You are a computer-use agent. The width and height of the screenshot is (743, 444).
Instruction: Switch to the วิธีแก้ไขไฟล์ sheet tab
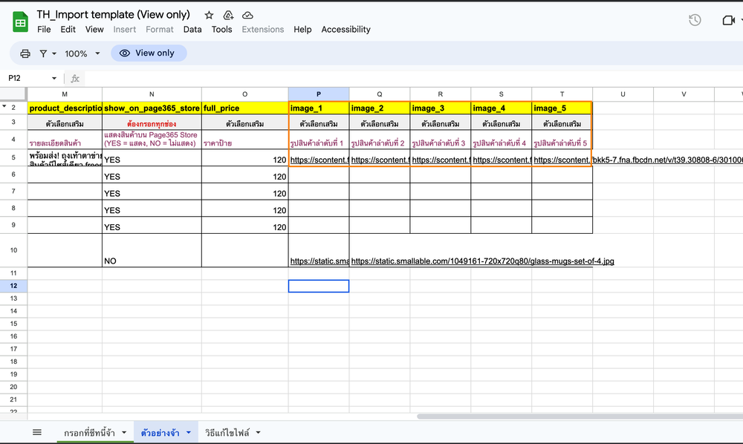pyautogui.click(x=227, y=433)
